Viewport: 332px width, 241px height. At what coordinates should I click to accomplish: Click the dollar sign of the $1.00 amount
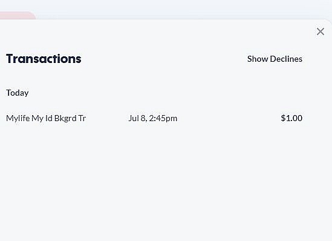point(283,118)
